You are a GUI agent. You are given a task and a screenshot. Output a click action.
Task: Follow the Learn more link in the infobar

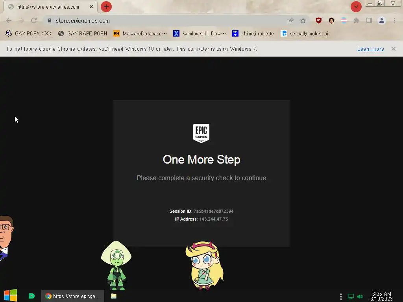pos(370,49)
